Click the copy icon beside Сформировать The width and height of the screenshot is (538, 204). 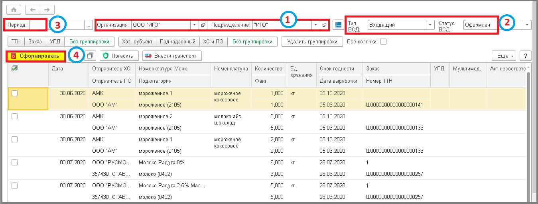tap(91, 56)
